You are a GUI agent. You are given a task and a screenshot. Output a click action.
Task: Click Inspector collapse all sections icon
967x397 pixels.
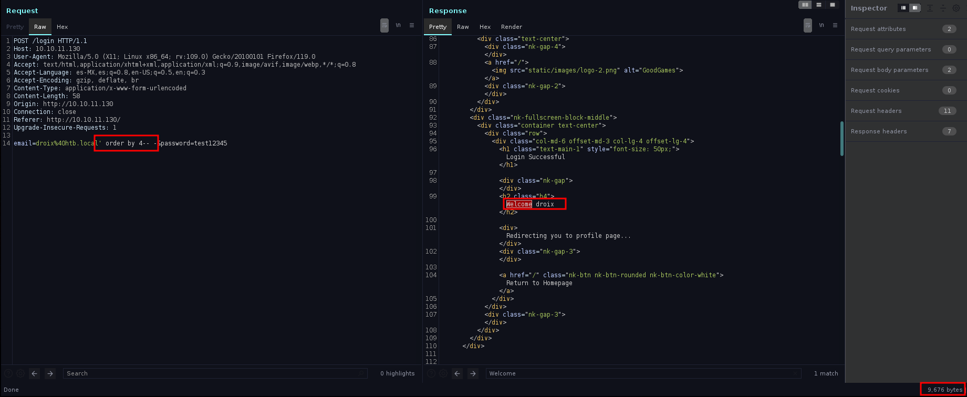click(x=943, y=8)
